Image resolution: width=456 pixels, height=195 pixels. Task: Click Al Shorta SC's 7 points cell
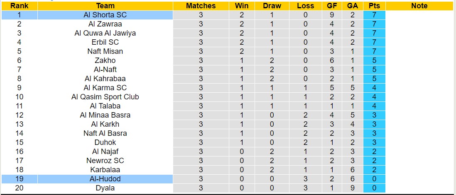[x=374, y=15]
